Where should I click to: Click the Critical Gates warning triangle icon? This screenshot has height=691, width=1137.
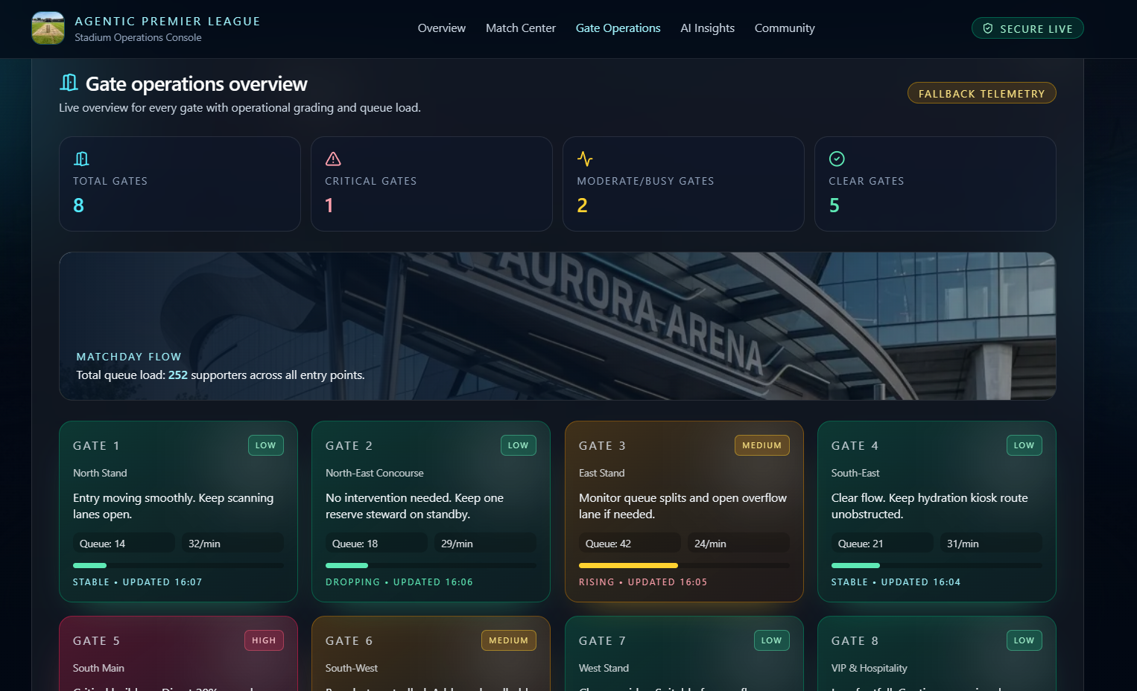tap(333, 159)
